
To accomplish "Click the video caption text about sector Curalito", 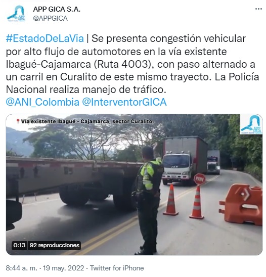I will tap(87, 121).
